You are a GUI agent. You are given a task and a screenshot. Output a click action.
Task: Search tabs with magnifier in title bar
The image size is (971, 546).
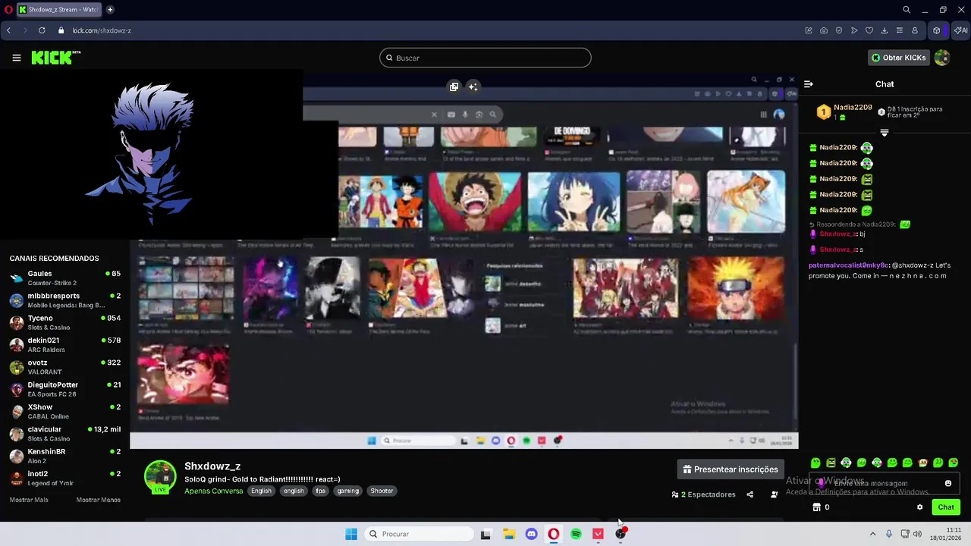point(907,10)
